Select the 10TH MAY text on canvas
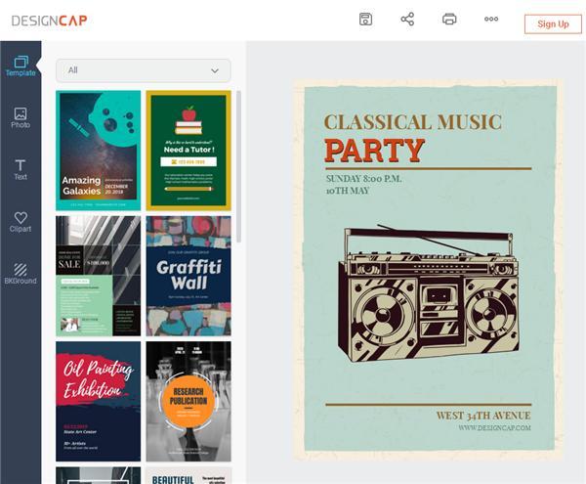 click(347, 191)
